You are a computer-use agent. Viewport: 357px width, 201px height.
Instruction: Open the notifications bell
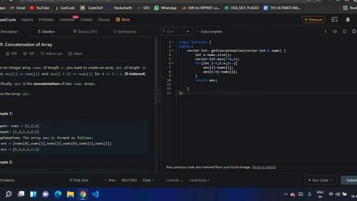coord(348,20)
